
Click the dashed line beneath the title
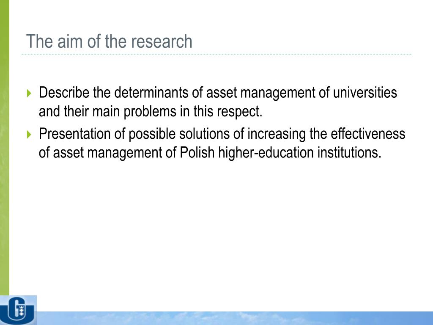[216, 54]
